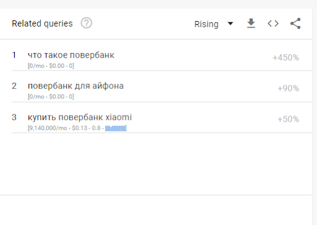The image size is (317, 225).
Task: Download related queries as CSV
Action: [251, 23]
